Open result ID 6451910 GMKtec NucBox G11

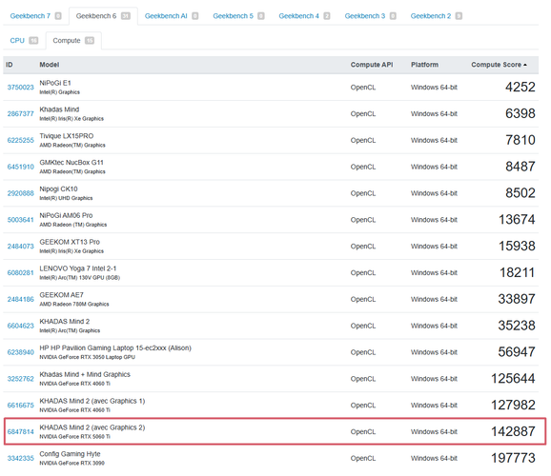coord(20,167)
